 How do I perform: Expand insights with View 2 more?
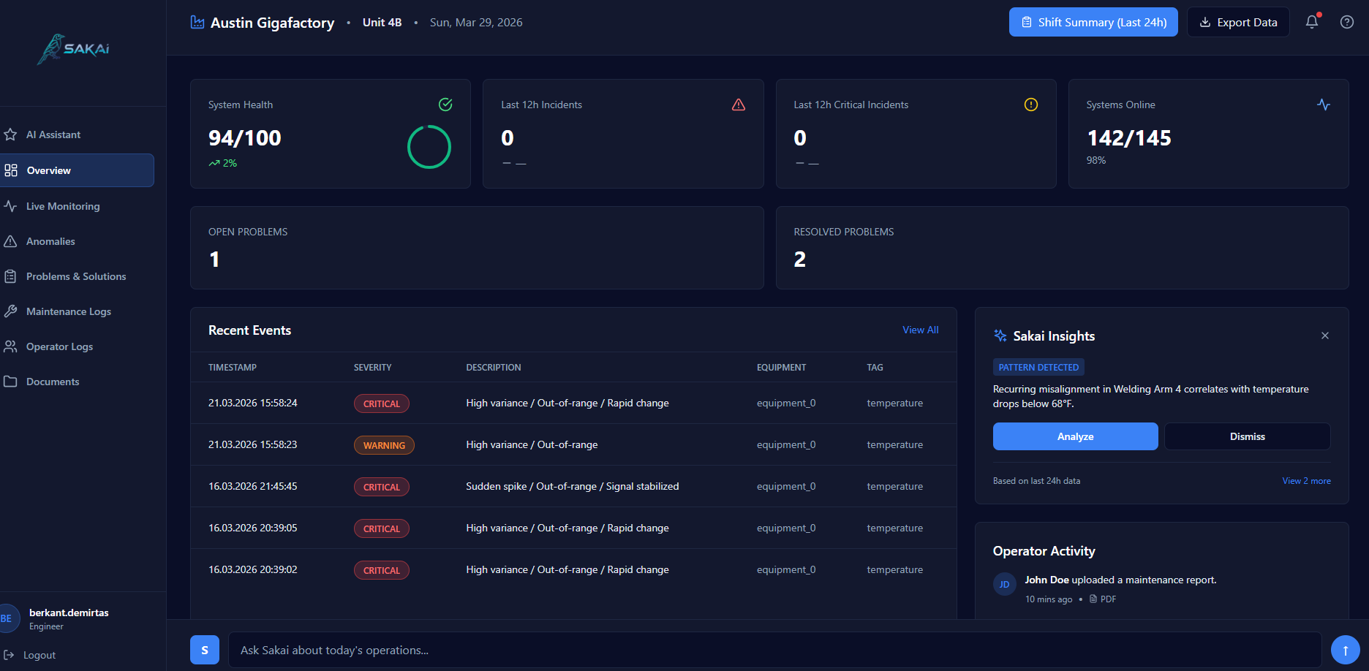[1306, 481]
